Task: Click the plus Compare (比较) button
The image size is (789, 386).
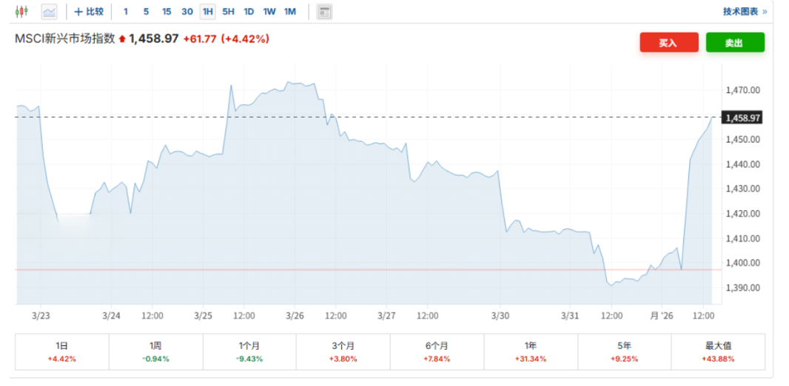Action: coord(89,12)
